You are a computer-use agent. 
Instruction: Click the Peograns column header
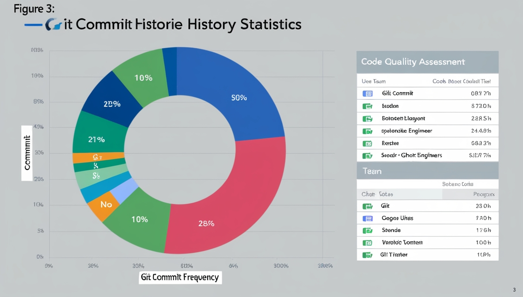coord(483,194)
